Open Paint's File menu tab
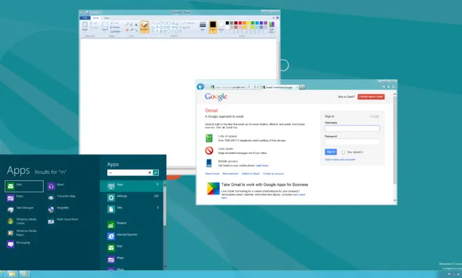 click(x=85, y=18)
